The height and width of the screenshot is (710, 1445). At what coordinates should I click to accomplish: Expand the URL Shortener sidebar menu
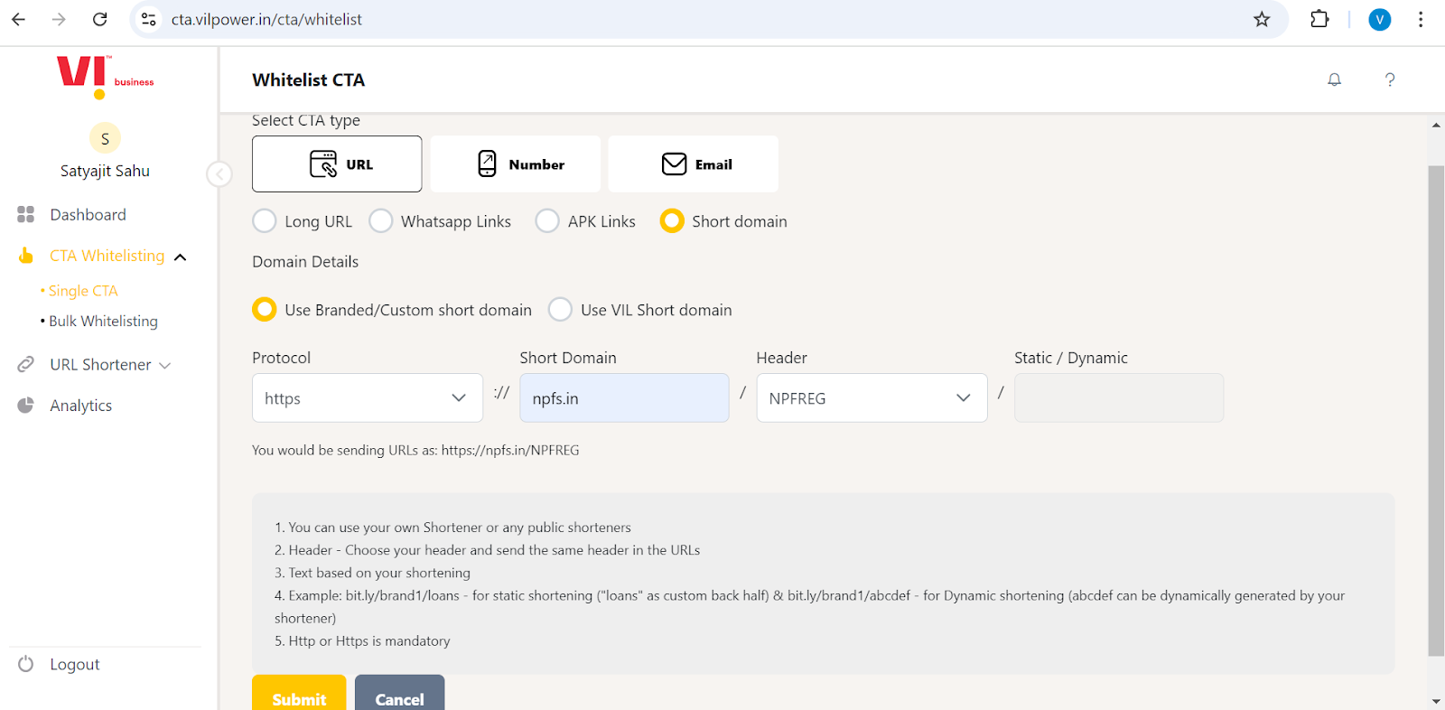(x=101, y=365)
